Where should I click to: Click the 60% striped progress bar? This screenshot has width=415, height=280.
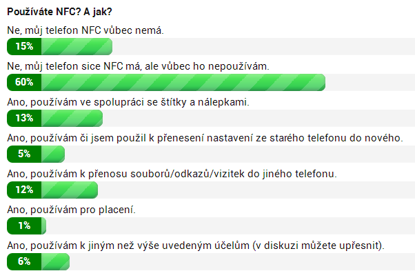(x=166, y=82)
